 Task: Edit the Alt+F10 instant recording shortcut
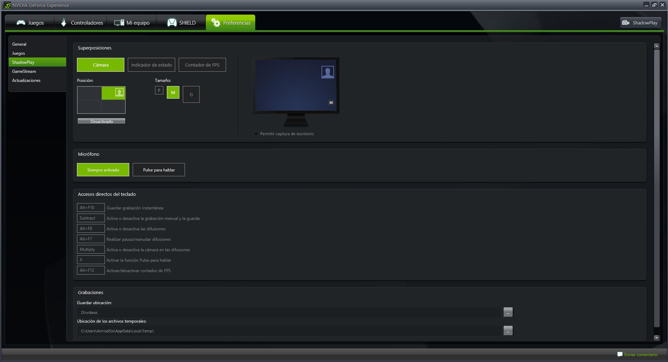91,208
